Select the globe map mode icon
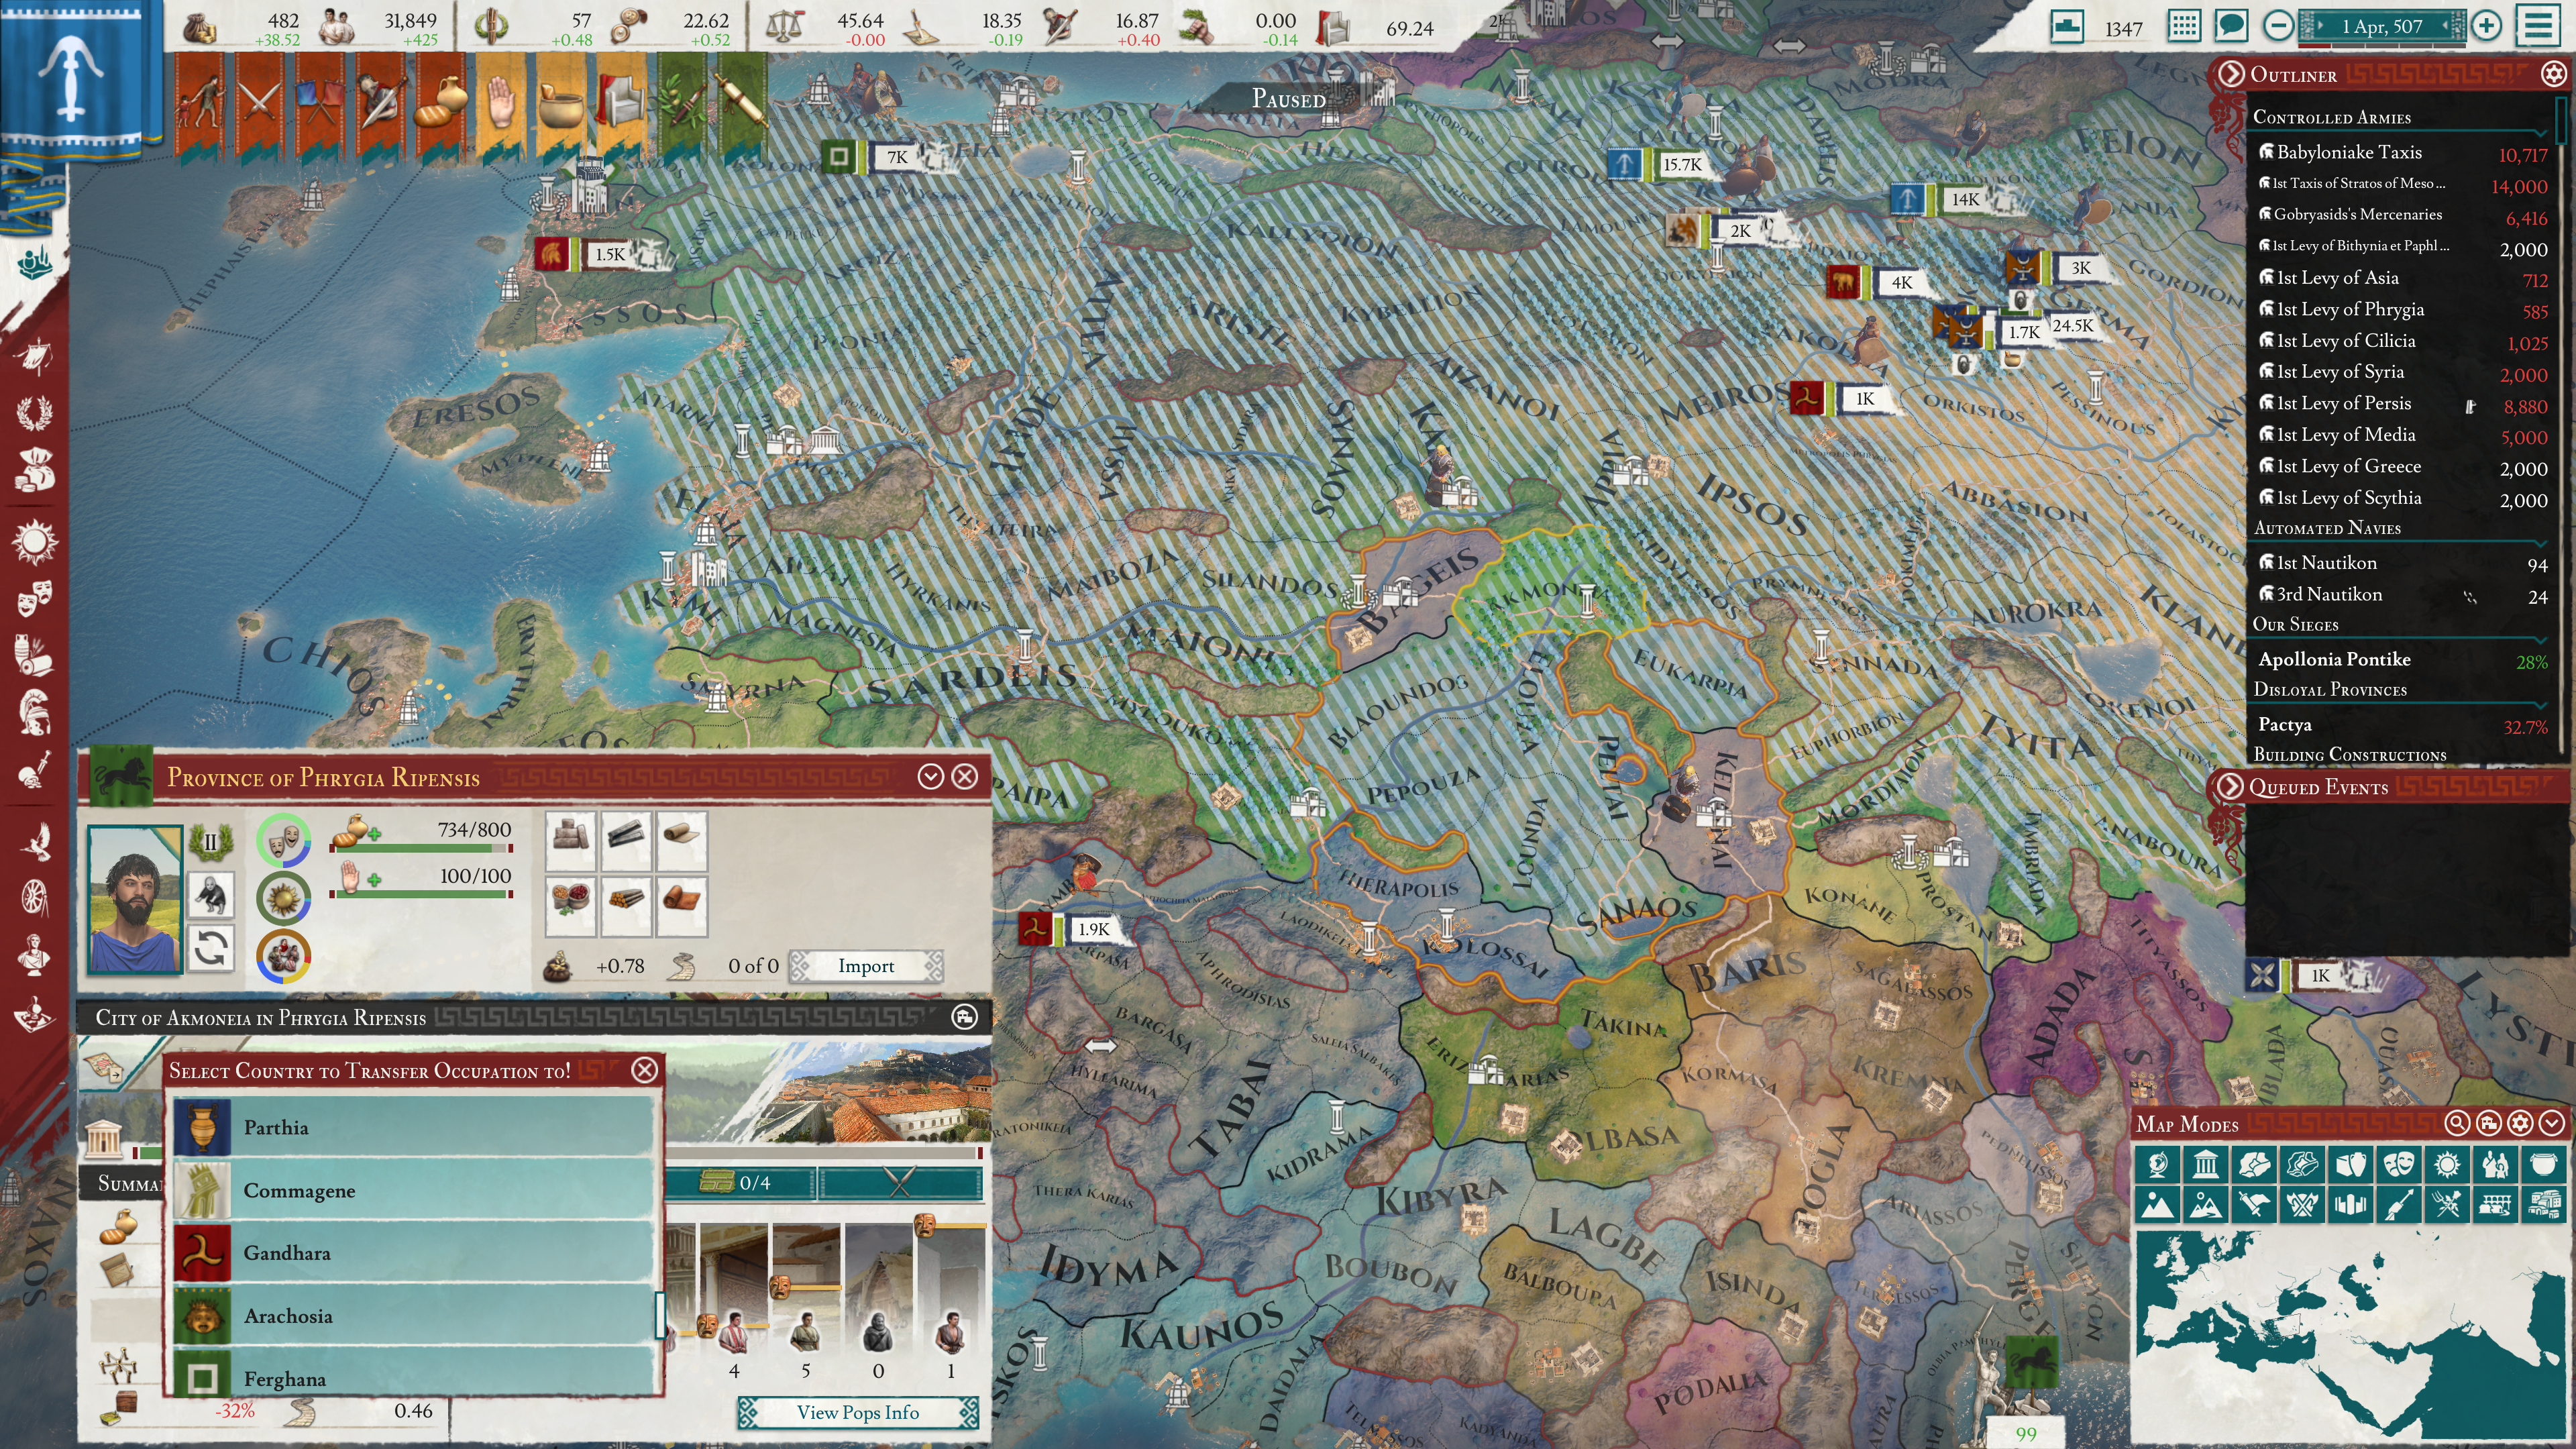The image size is (2576, 1449). tap(2158, 1164)
